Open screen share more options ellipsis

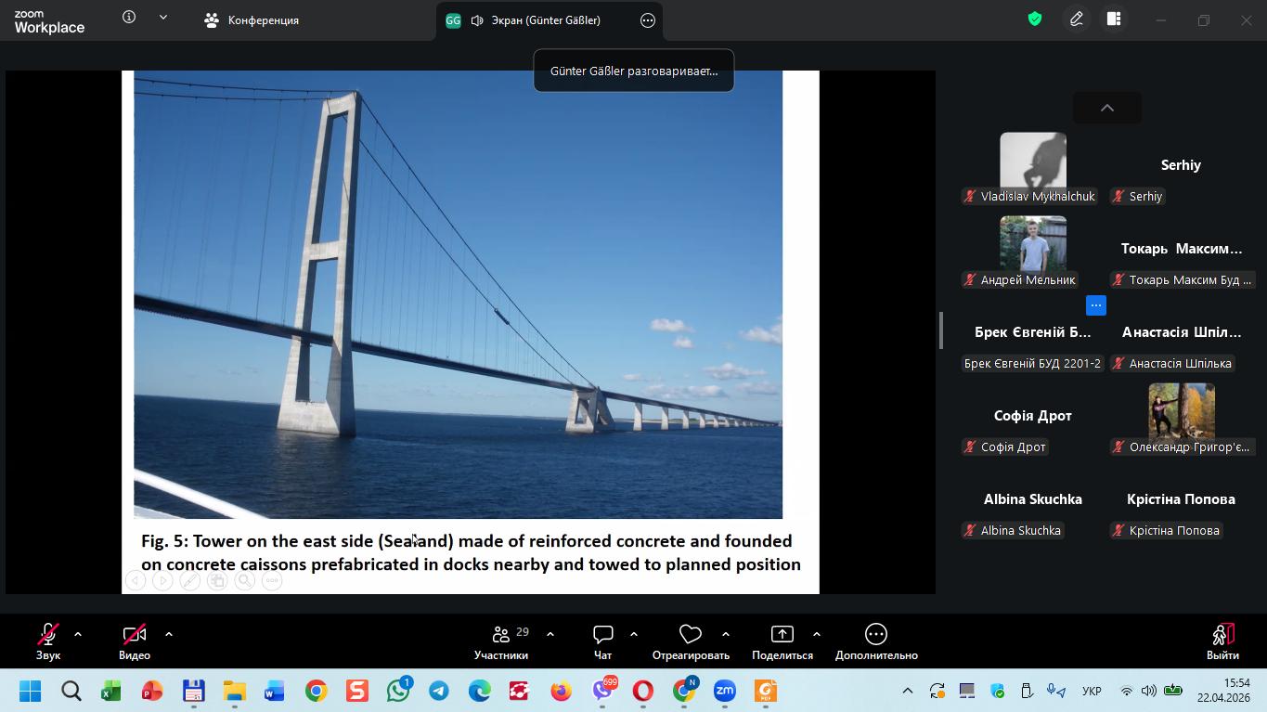(648, 20)
